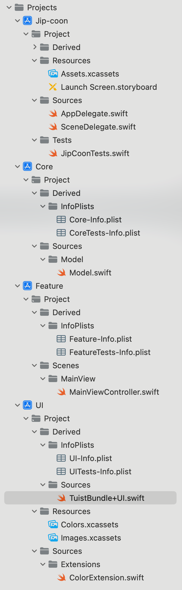Collapse the Core project disclosure chevron
The image size is (182, 590).
pyautogui.click(x=17, y=167)
